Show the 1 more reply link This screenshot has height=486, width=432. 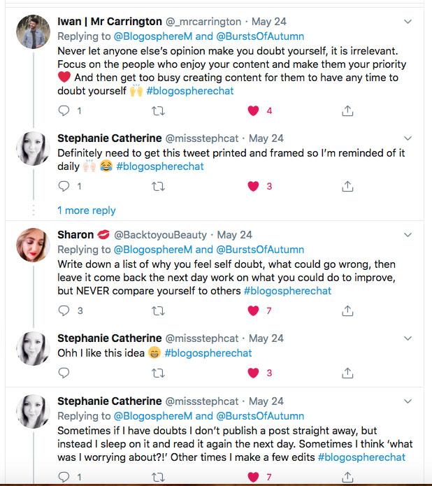tap(87, 210)
